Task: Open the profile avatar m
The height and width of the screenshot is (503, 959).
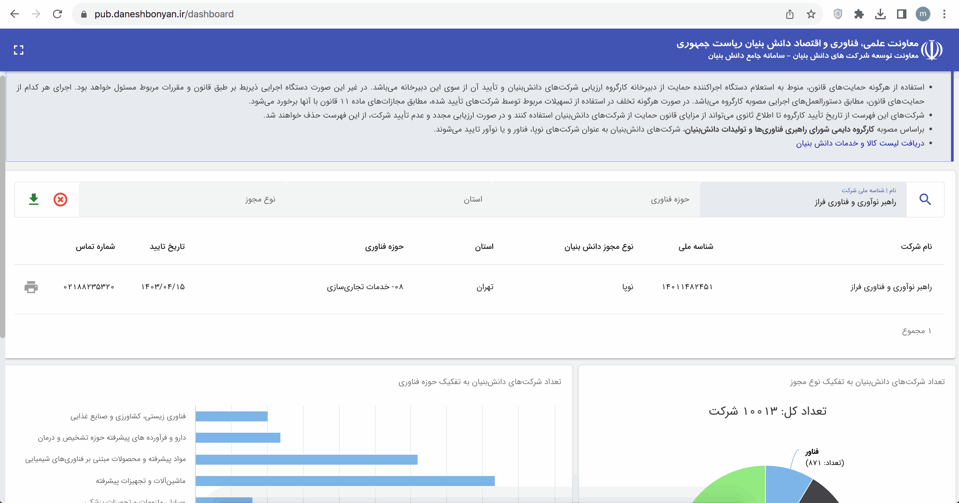Action: pos(923,14)
